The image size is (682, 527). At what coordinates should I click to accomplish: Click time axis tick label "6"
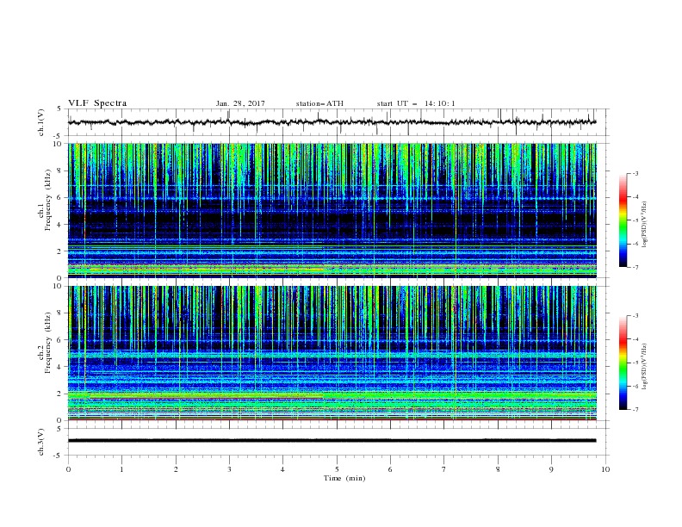391,469
